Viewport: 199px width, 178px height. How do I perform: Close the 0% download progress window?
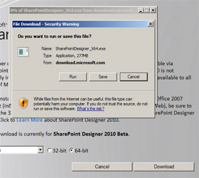[153, 10]
